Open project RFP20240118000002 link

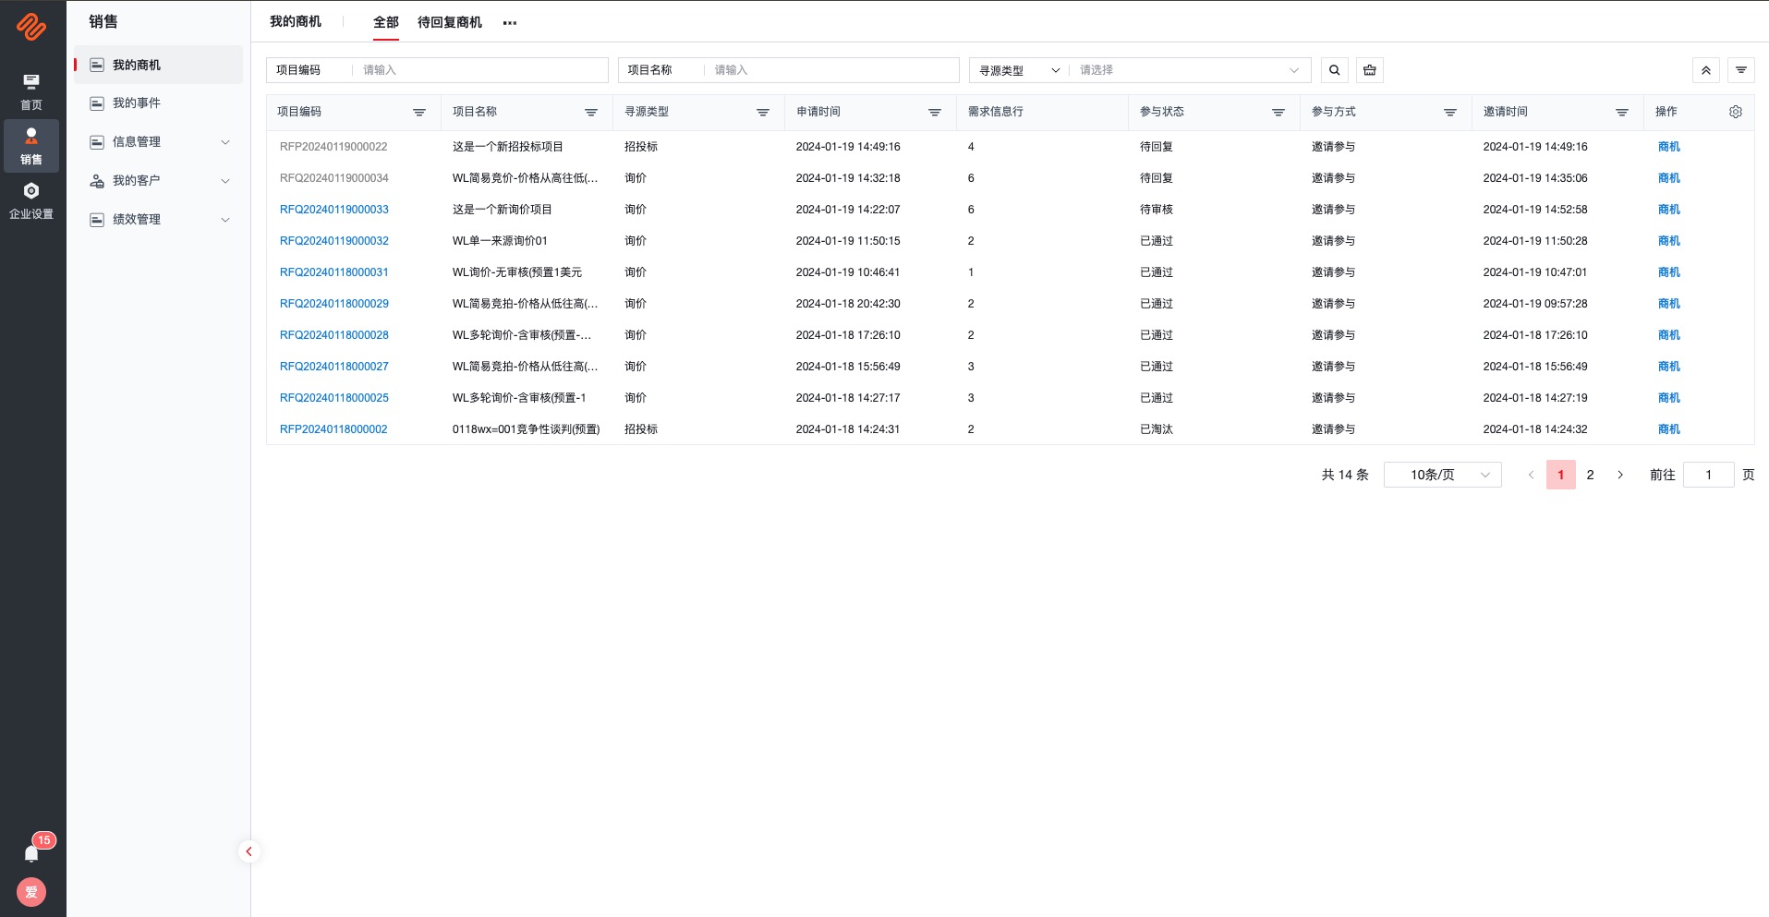click(333, 429)
